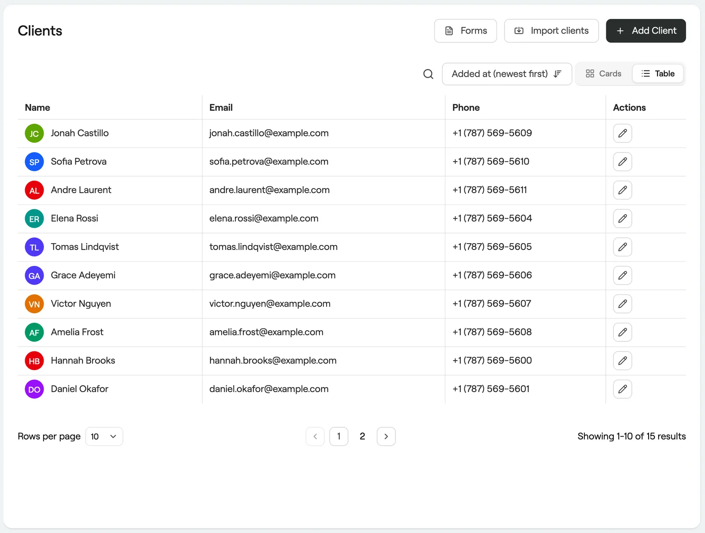This screenshot has height=533, width=705.
Task: Switch to Cards view
Action: pos(604,74)
